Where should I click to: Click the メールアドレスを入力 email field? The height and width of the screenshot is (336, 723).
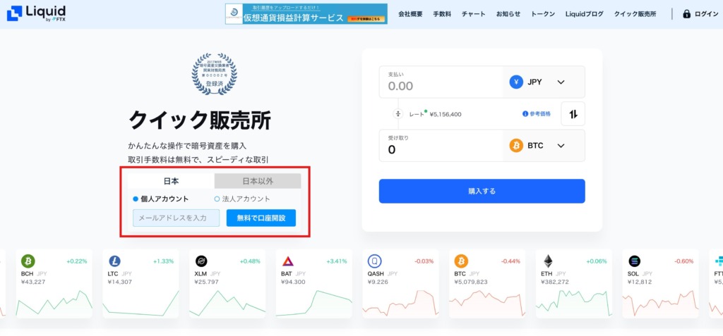coord(176,218)
